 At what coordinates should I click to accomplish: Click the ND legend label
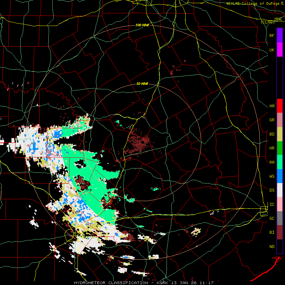272,247
